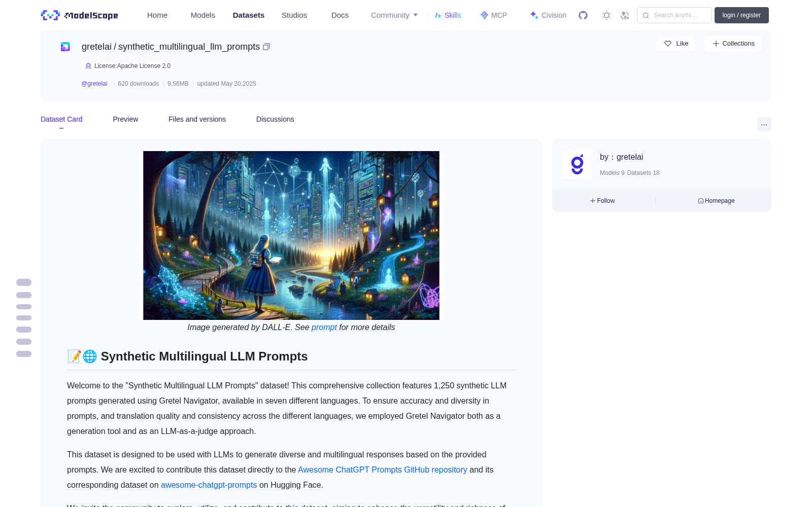This screenshot has width=812, height=507.
Task: Click the updated May 20,2025 text
Action: [x=226, y=84]
